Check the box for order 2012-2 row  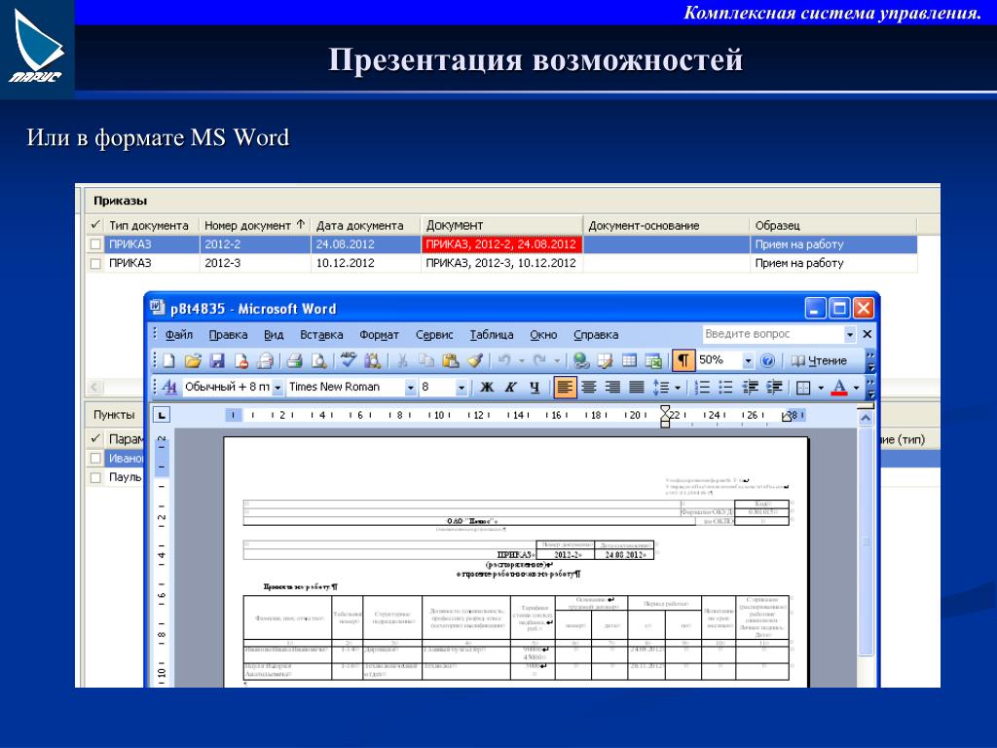click(x=95, y=244)
